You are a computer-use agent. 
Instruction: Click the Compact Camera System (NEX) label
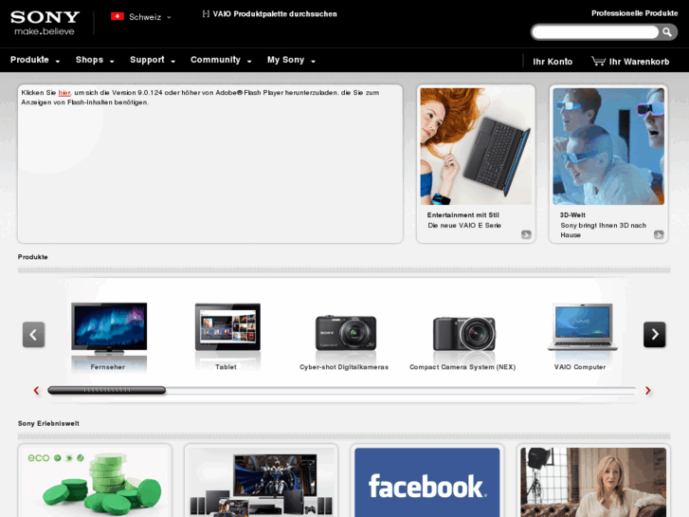click(462, 367)
